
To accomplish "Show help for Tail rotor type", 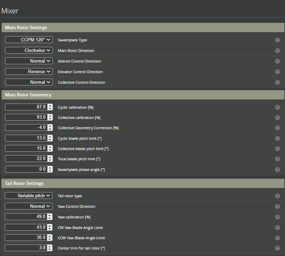I will pyautogui.click(x=277, y=196).
